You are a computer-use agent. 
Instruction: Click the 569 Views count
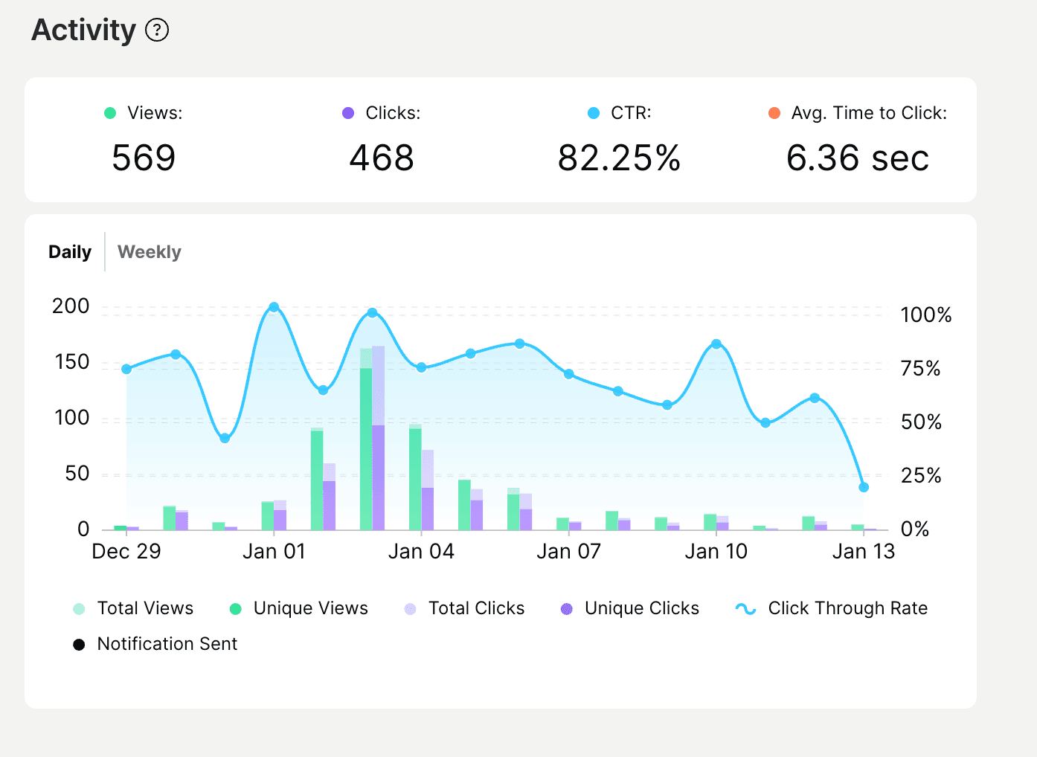[144, 158]
